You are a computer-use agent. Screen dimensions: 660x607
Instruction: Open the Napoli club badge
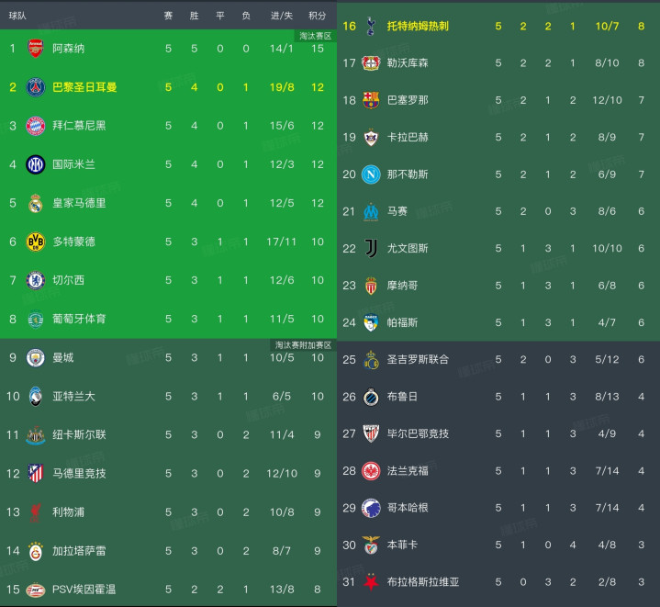pos(371,174)
